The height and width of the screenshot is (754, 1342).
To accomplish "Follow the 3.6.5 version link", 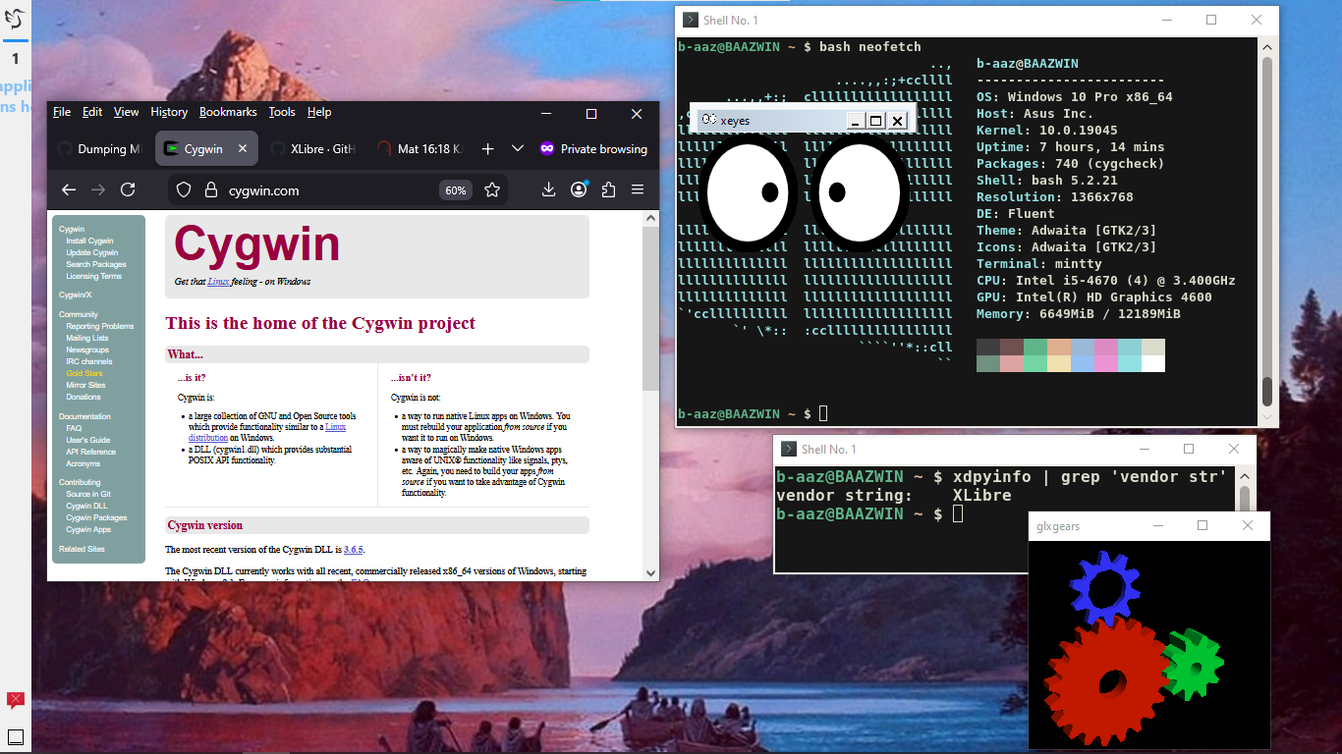I will tap(353, 550).
